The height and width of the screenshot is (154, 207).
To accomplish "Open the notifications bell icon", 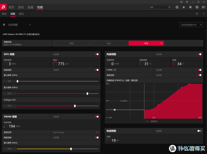I will pyautogui.click(x=190, y=7).
